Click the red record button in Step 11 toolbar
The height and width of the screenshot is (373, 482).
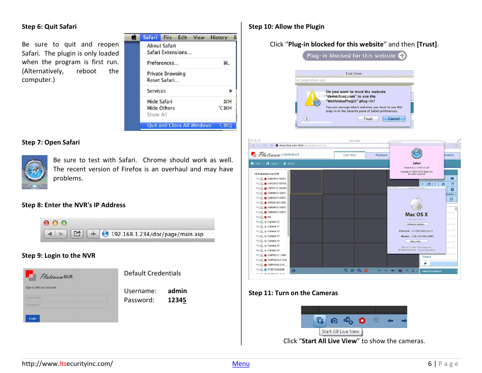click(362, 321)
